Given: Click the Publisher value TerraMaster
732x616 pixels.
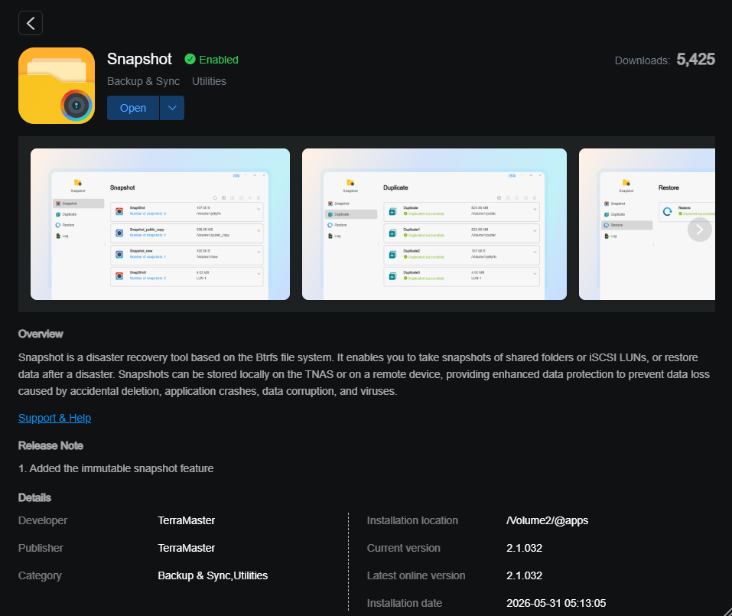Looking at the screenshot, I should pyautogui.click(x=187, y=548).
